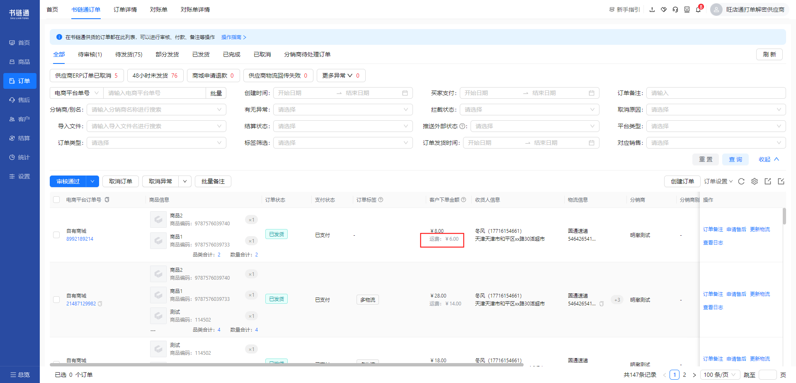Open table column settings gear

755,181
